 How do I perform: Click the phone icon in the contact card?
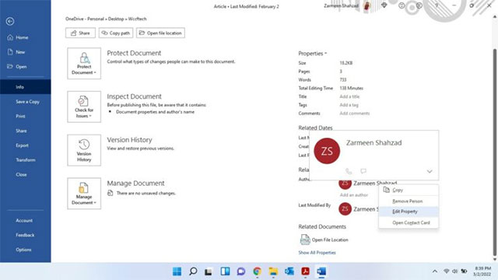point(349,171)
